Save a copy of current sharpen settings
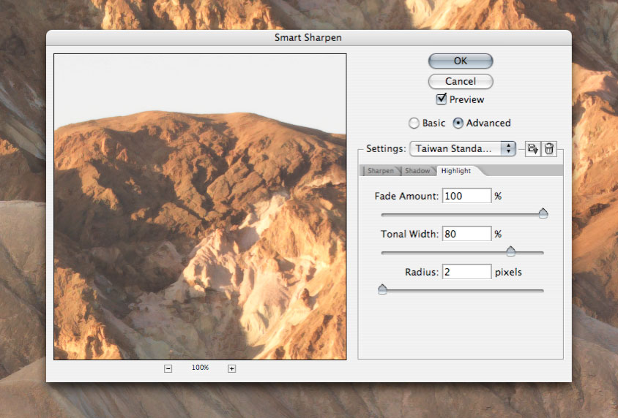618x418 pixels. [532, 148]
